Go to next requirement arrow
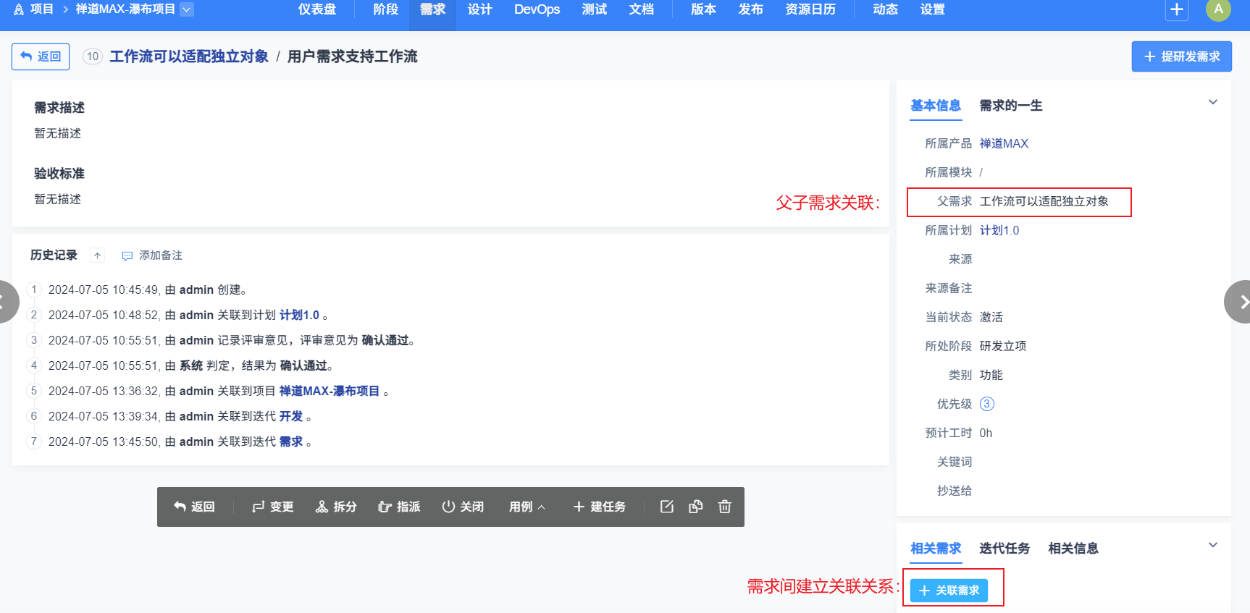Viewport: 1250px width, 613px height. [x=1239, y=302]
